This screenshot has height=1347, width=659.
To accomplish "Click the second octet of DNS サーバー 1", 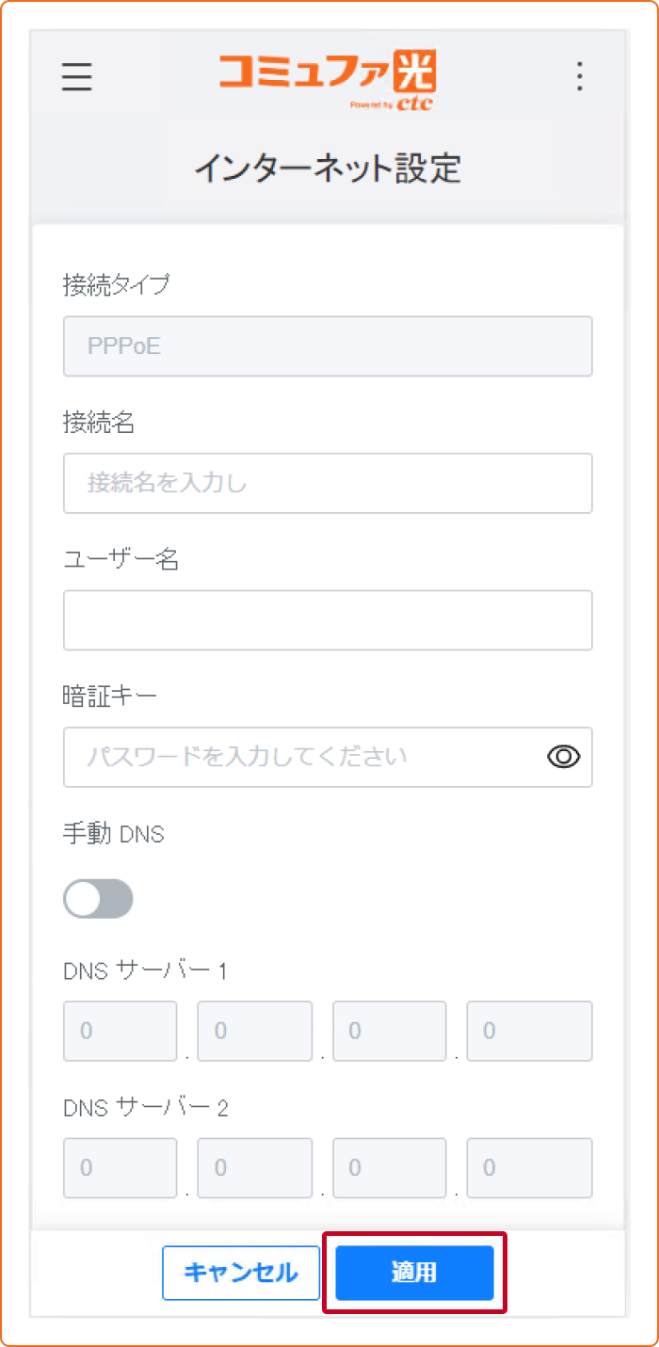I will [254, 1031].
